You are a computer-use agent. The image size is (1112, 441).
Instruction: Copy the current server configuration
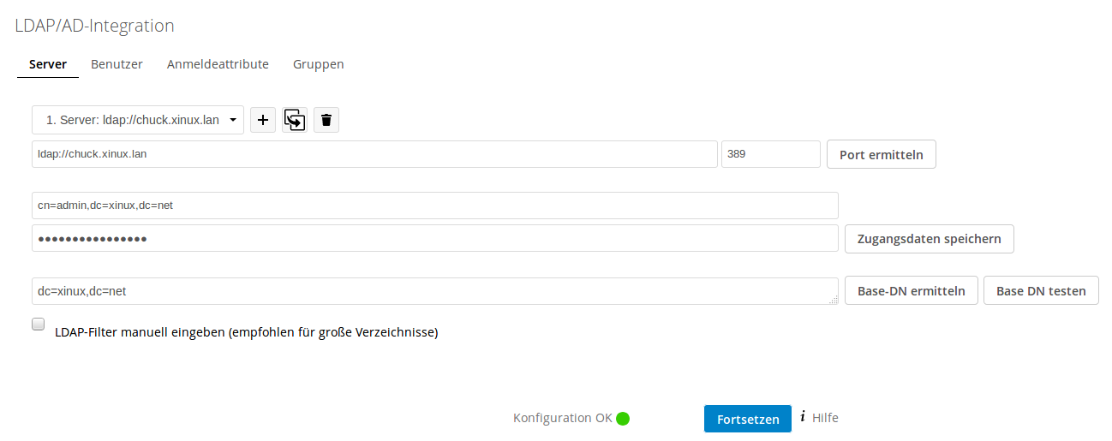[295, 120]
